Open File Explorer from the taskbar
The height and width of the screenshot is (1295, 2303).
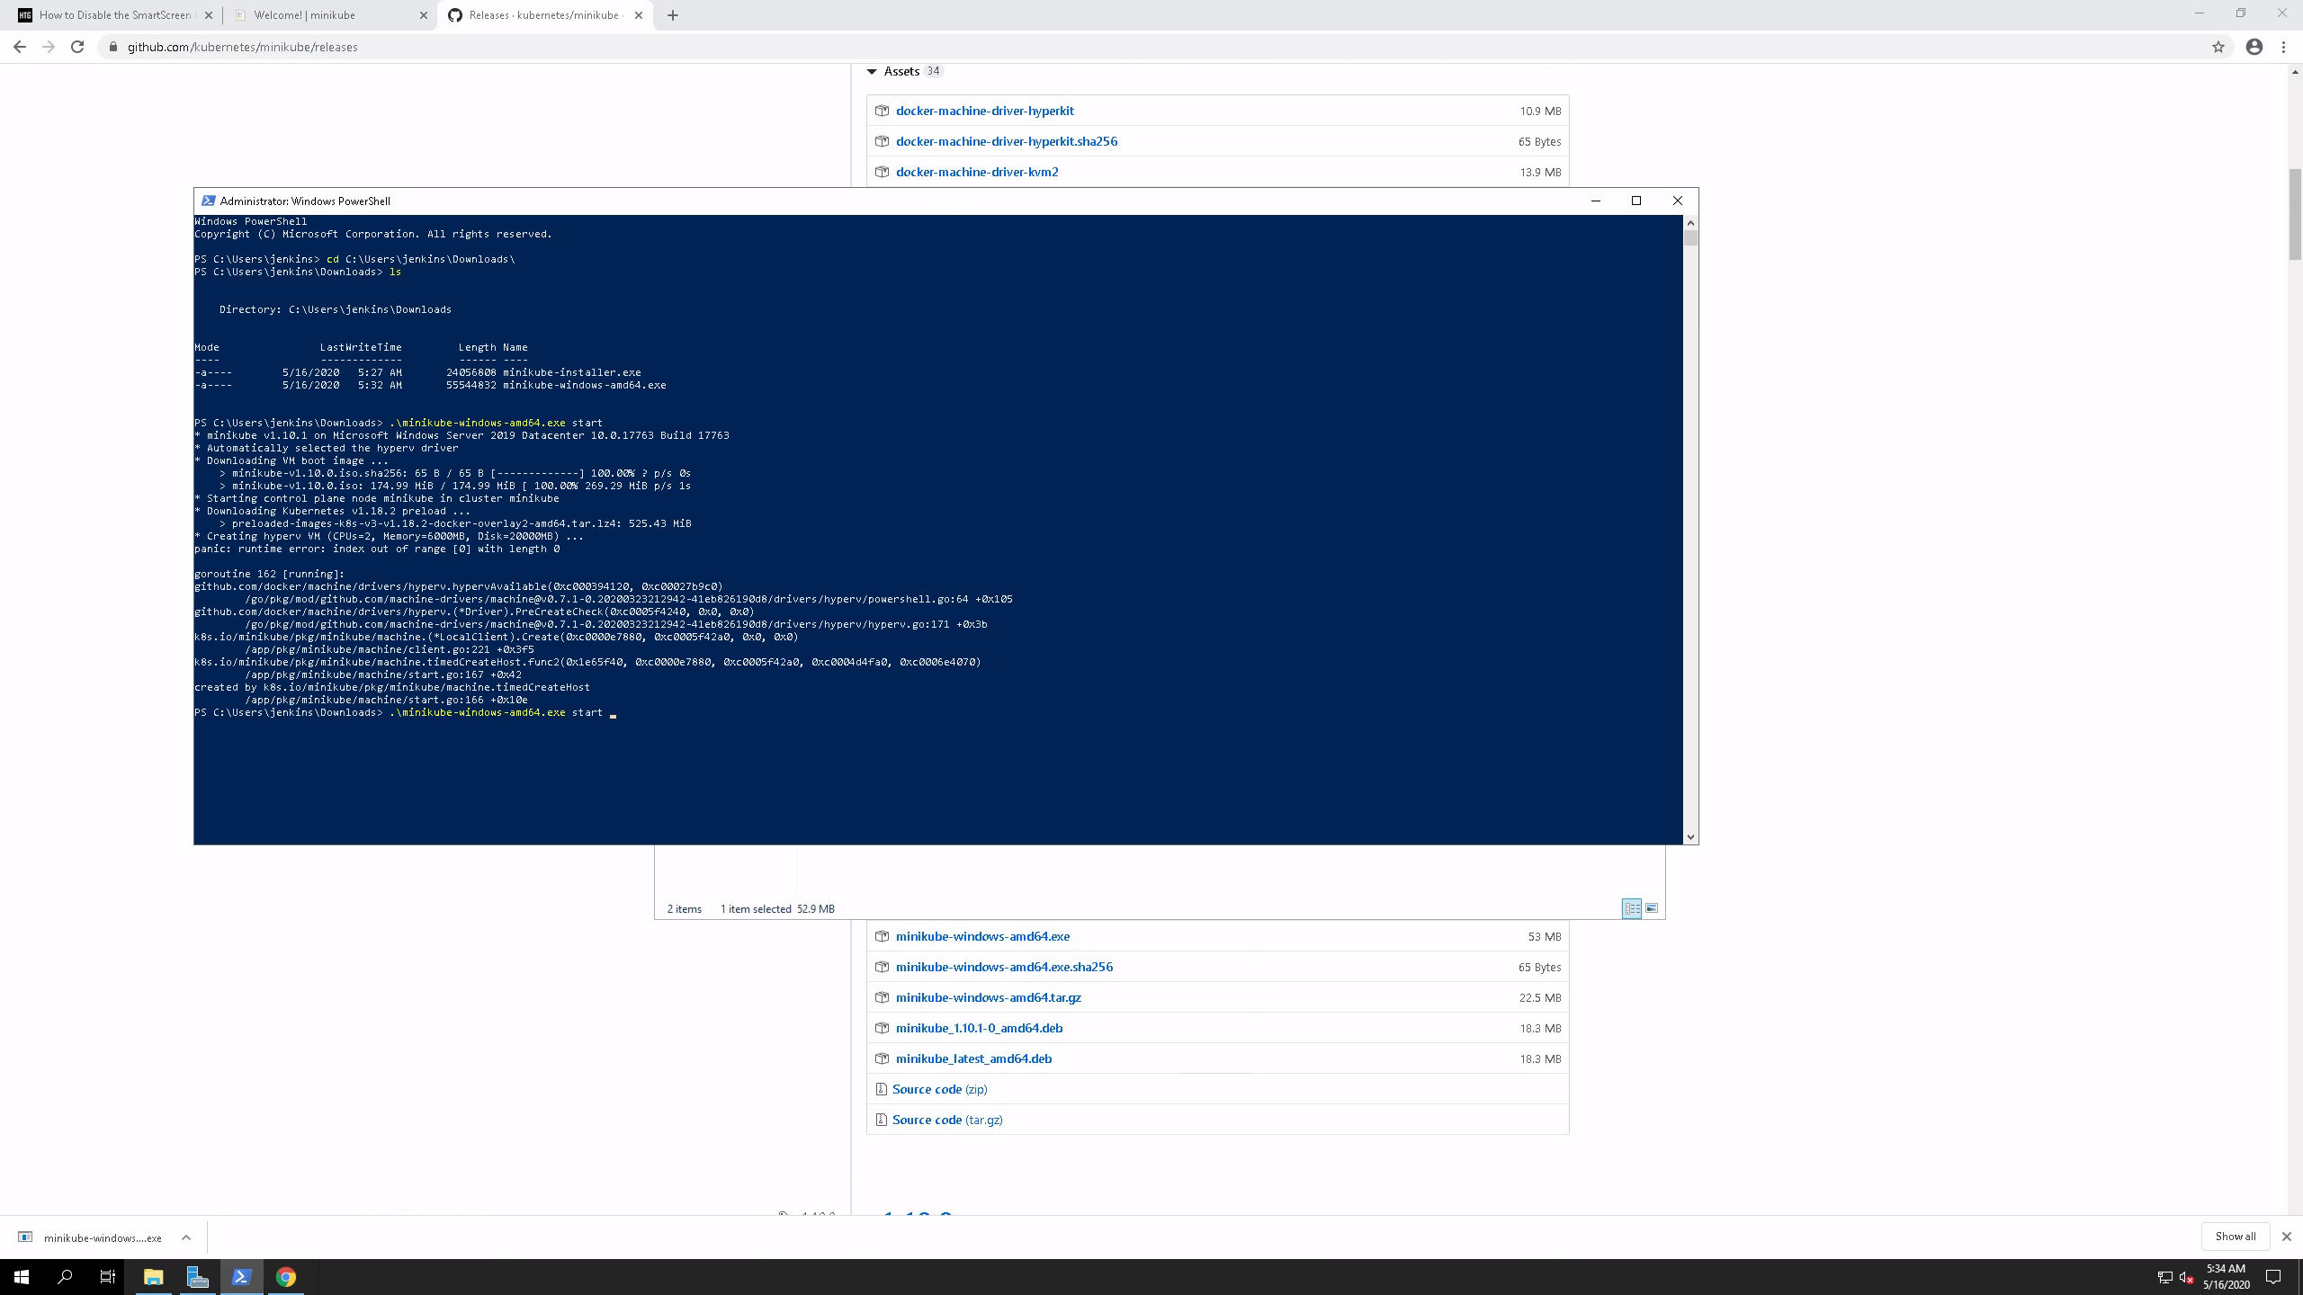point(153,1277)
